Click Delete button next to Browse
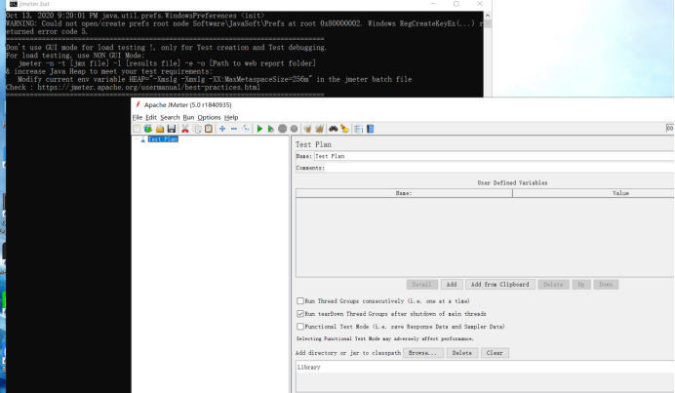 462,353
